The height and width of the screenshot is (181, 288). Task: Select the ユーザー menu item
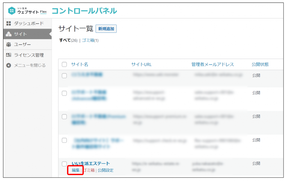22,44
